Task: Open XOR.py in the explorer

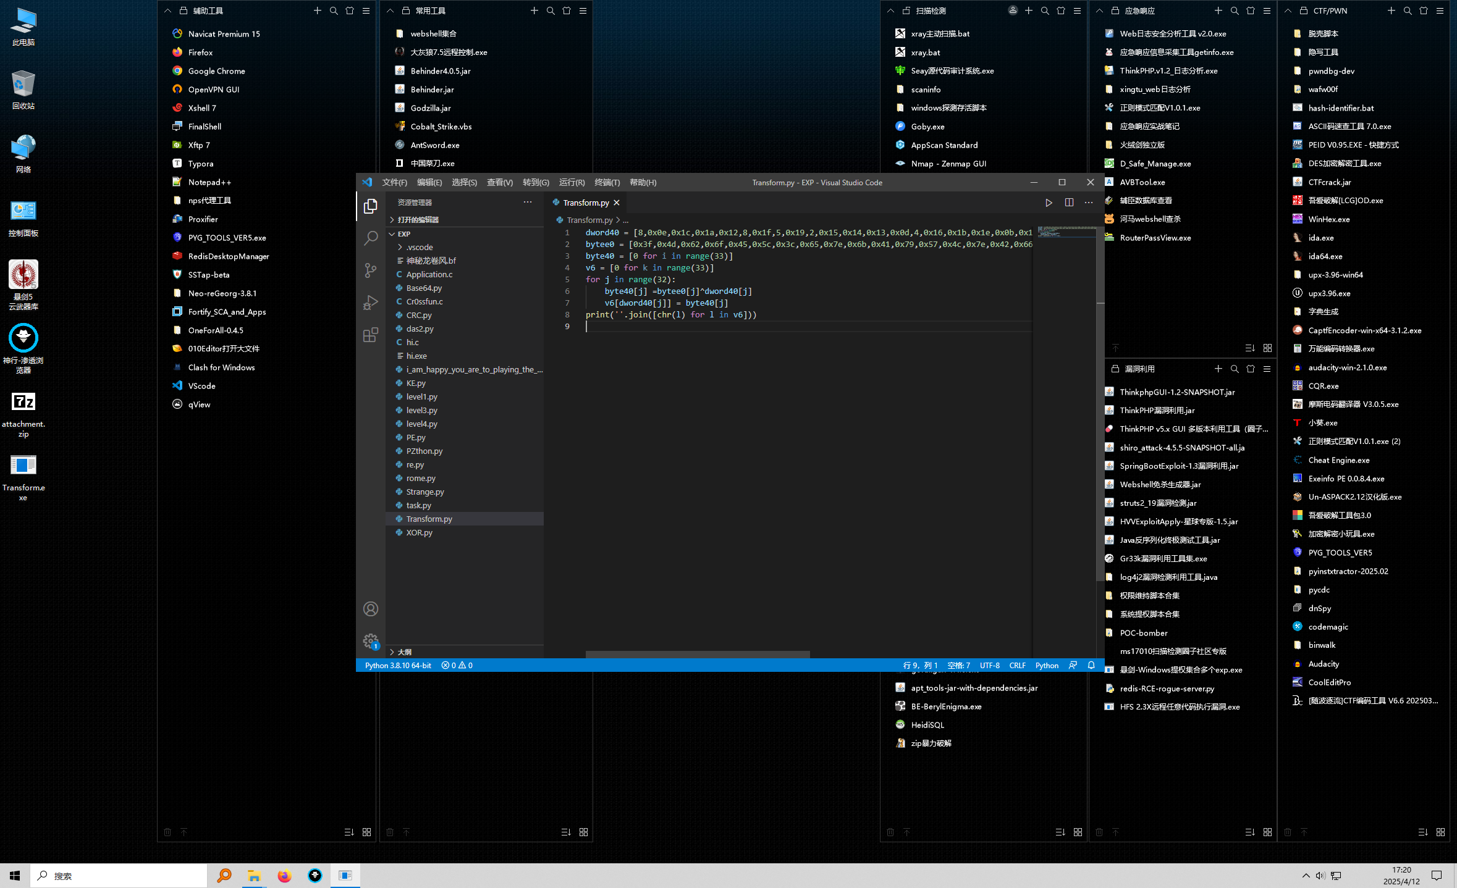Action: (x=419, y=532)
